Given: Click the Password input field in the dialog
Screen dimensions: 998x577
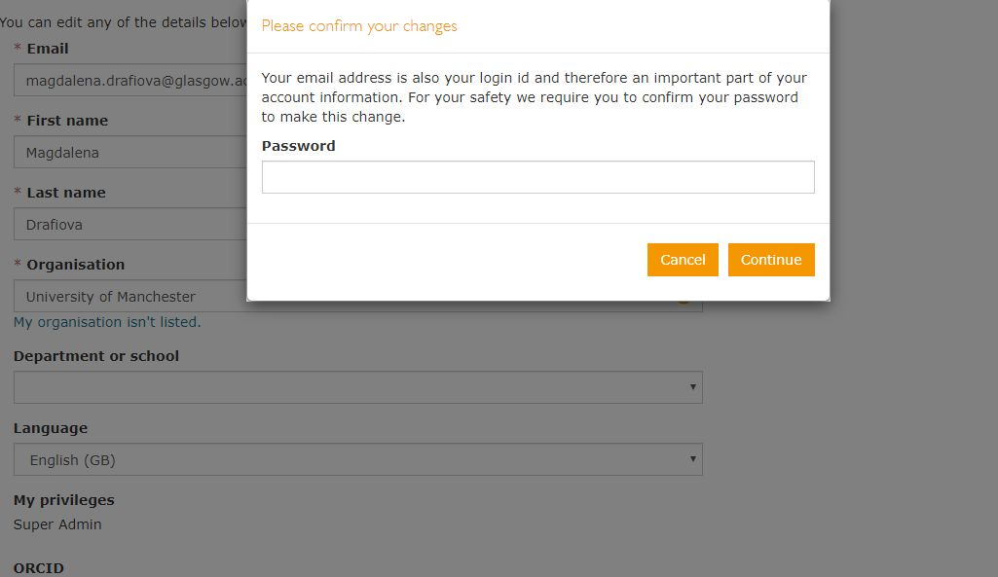Looking at the screenshot, I should point(537,177).
